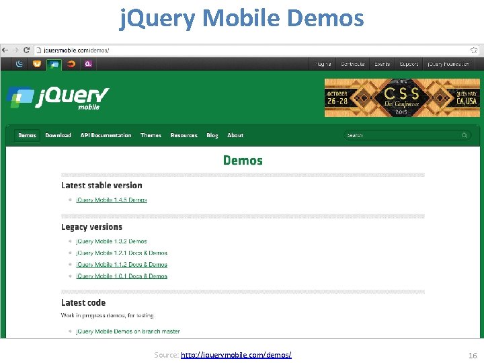Open jQuery Mobile 1.4.5 Demos link
This screenshot has width=484, height=363.
click(112, 200)
